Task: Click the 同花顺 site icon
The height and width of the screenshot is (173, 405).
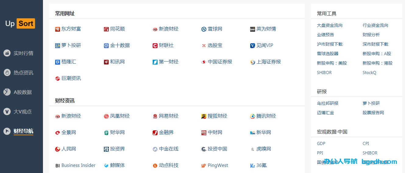Action: point(106,29)
